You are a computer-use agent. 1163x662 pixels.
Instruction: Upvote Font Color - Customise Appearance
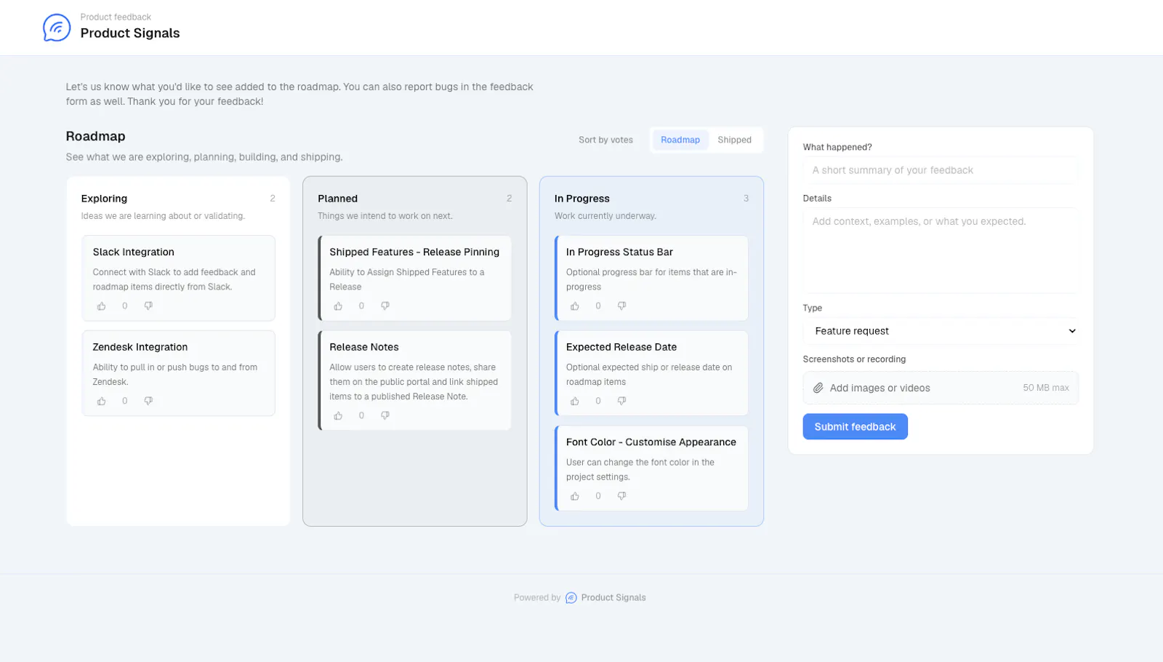tap(575, 496)
